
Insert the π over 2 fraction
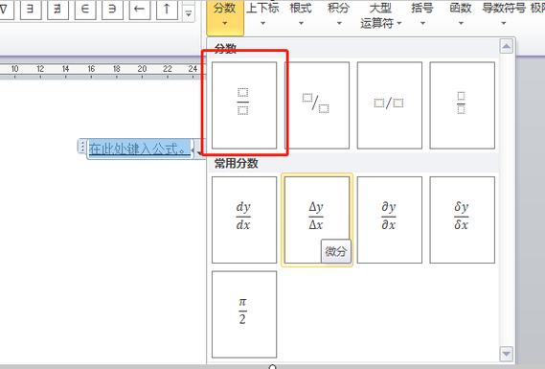tap(244, 314)
